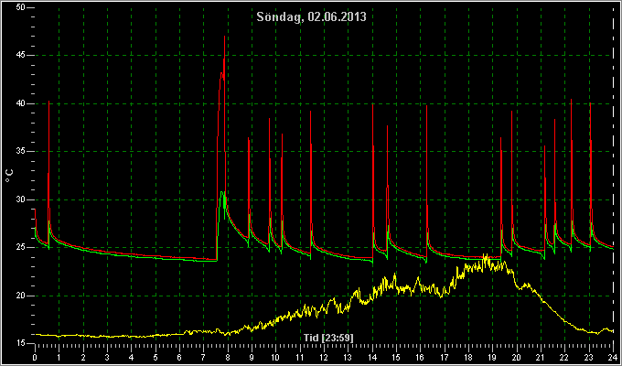Select hour 24 on the time axis

613,357
